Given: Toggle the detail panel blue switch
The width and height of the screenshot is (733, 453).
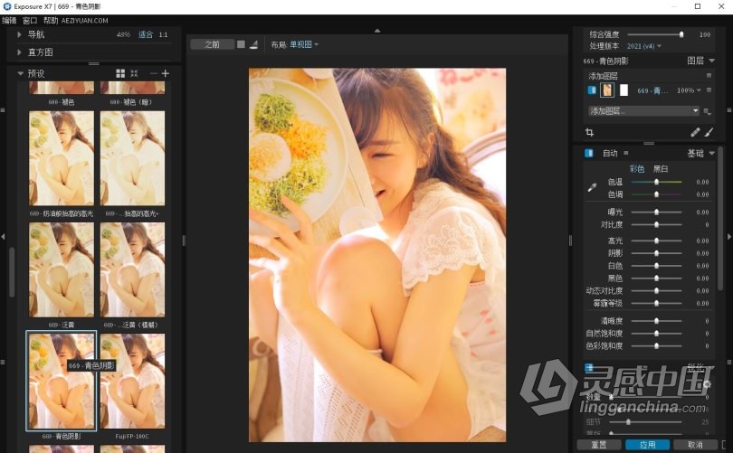Looking at the screenshot, I should (x=589, y=367).
